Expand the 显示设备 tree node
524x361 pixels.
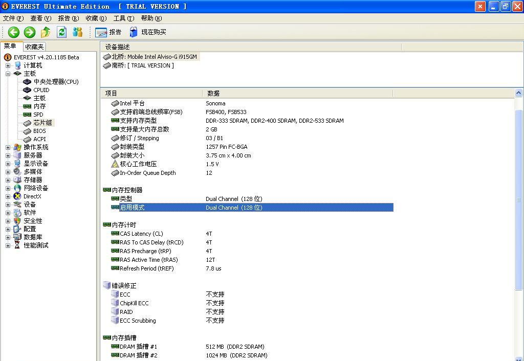click(x=8, y=164)
